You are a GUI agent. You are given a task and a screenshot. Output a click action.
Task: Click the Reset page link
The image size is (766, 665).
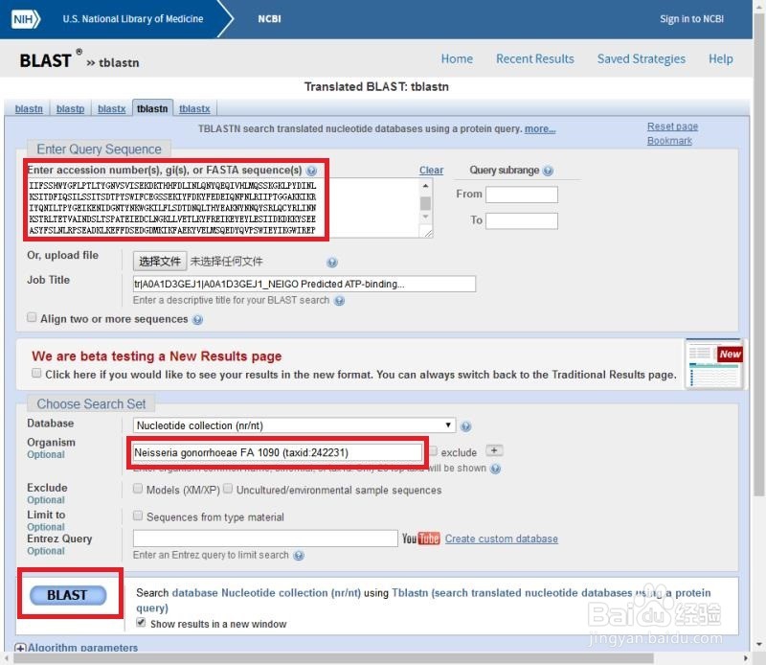point(672,126)
